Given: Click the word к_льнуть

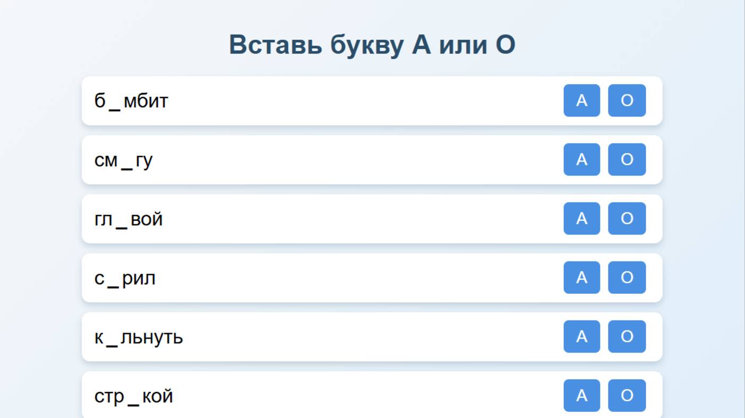Looking at the screenshot, I should pos(139,337).
